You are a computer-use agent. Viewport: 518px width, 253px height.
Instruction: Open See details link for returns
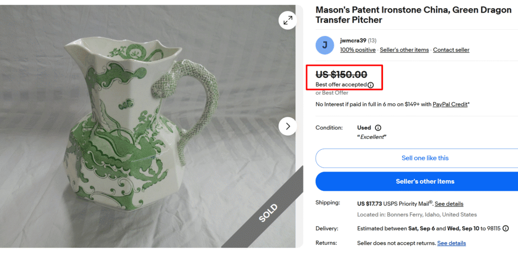tap(451, 243)
